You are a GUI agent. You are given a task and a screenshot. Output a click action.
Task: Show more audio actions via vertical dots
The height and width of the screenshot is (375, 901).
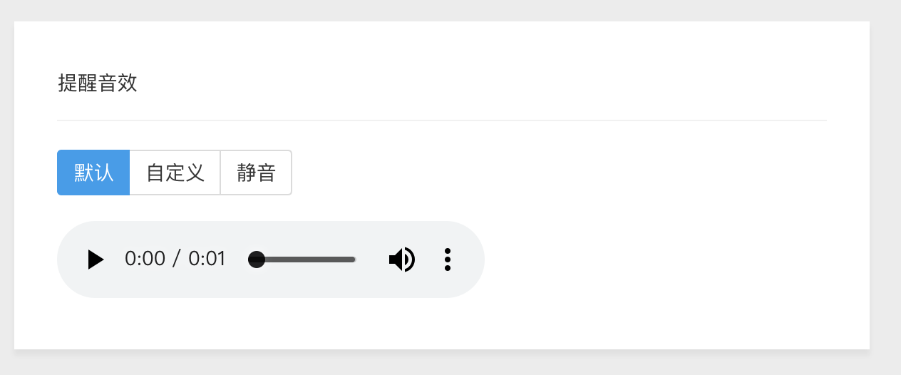tap(448, 260)
